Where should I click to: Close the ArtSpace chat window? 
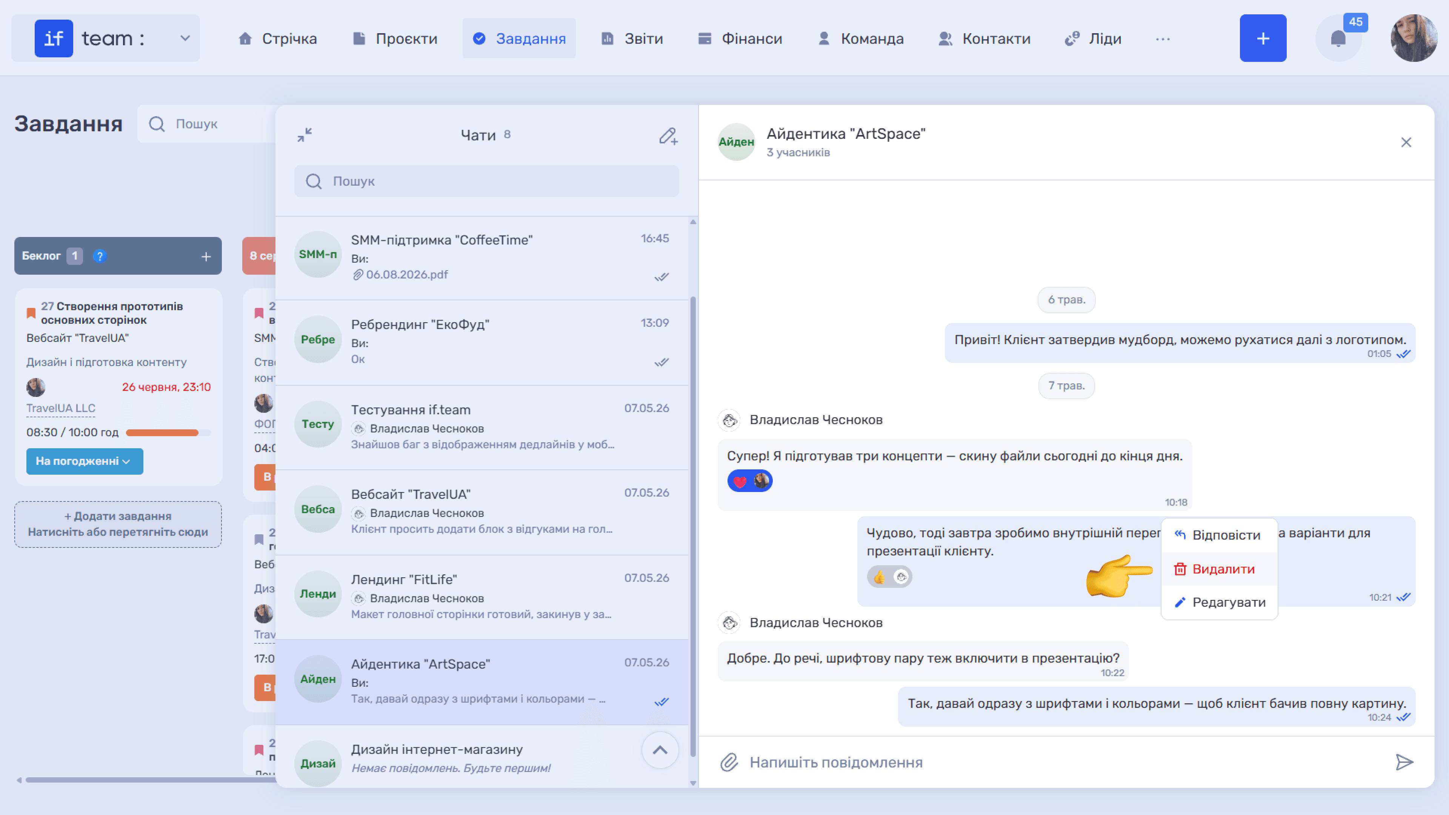[x=1406, y=142]
